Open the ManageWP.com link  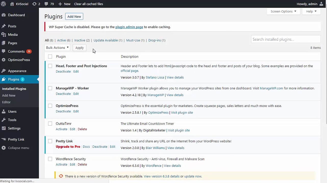[271, 88]
